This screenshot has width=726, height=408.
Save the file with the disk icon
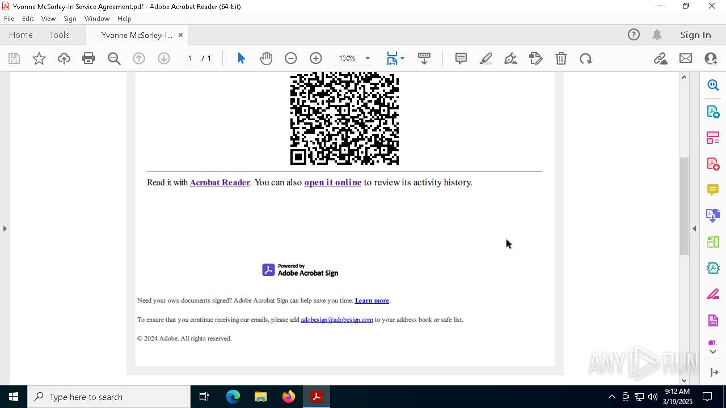pos(14,58)
